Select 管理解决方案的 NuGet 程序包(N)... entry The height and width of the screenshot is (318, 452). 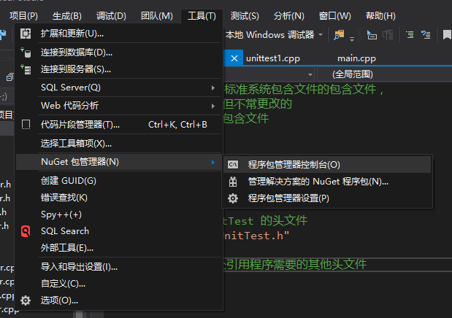(327, 182)
